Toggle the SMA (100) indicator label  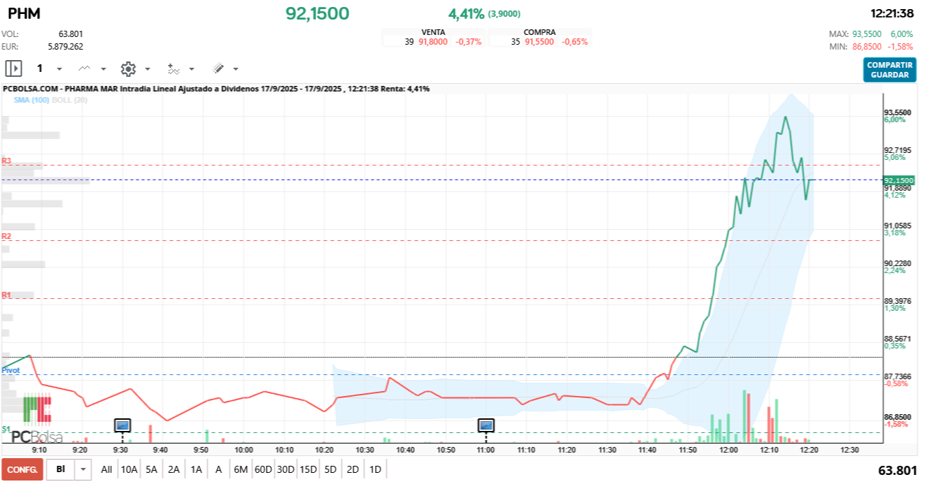[x=31, y=100]
